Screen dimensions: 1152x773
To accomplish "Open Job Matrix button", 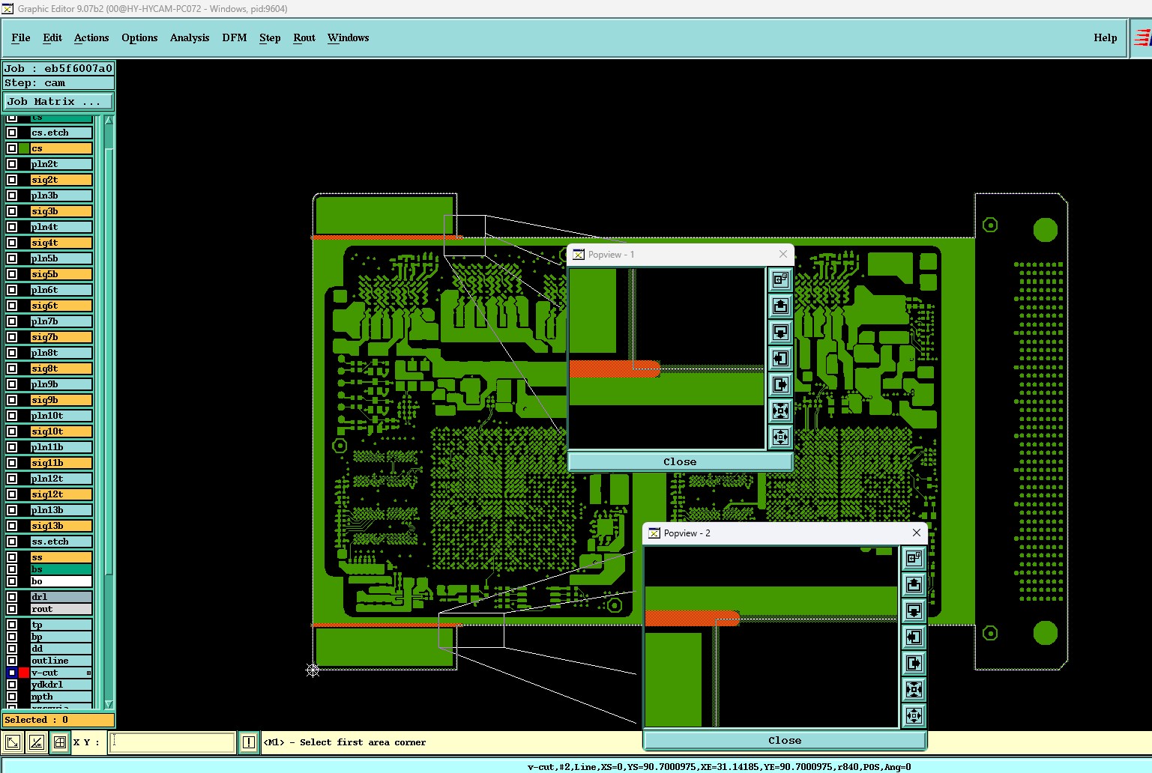I will 58,102.
